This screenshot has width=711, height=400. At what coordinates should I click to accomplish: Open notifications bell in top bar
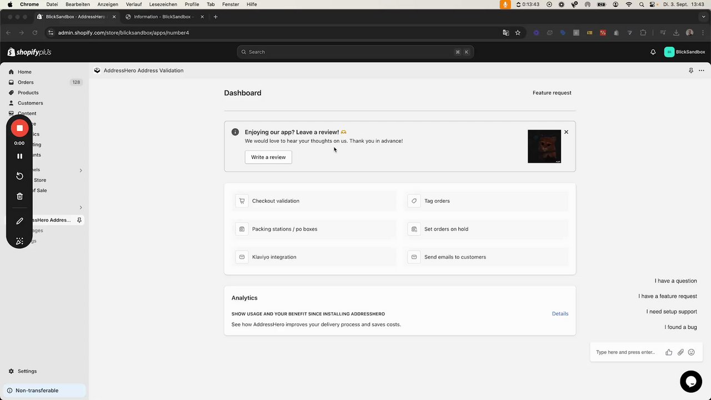pos(653,52)
